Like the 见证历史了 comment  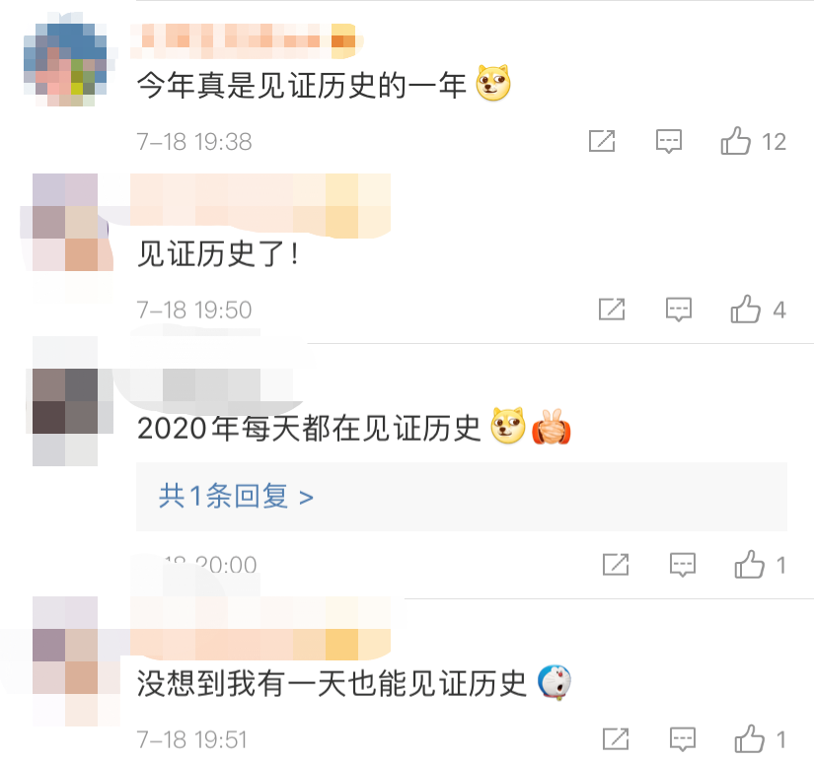click(x=746, y=310)
